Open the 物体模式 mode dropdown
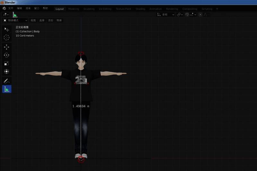 pyautogui.click(x=15, y=20)
